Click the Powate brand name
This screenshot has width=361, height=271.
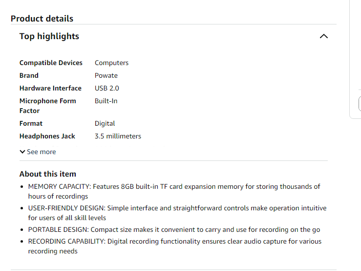(106, 75)
